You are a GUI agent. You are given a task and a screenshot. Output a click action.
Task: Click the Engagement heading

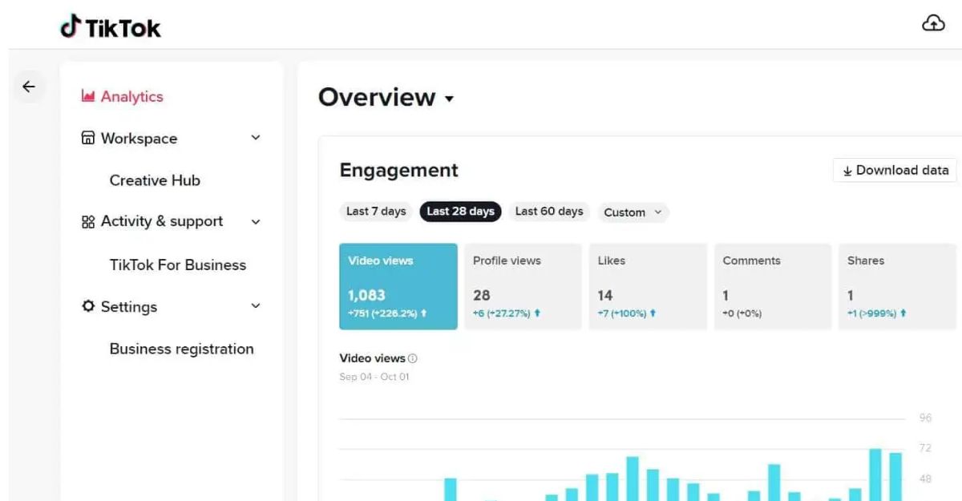click(x=399, y=170)
